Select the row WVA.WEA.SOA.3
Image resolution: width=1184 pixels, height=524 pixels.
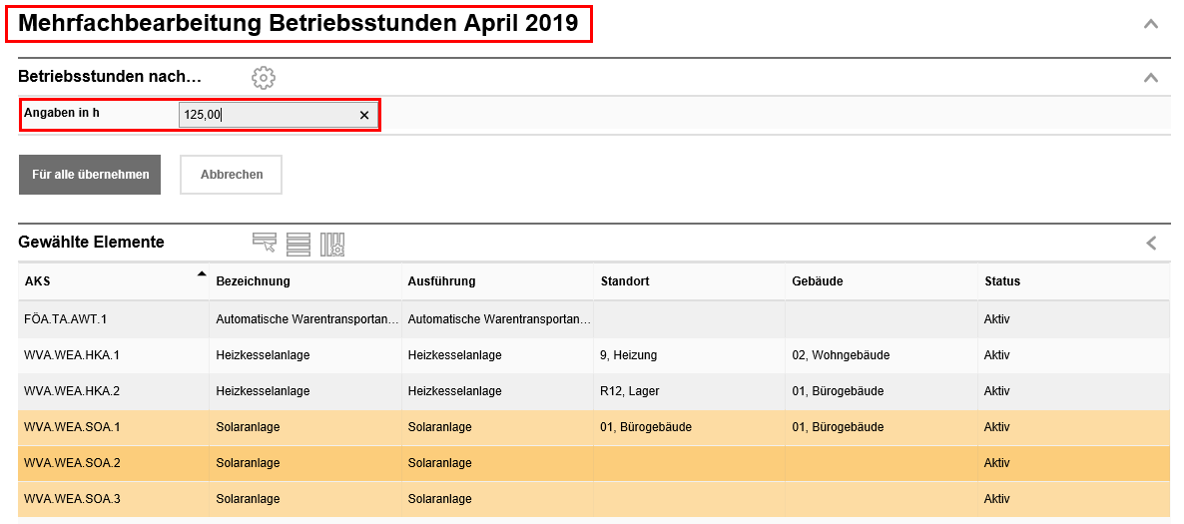pyautogui.click(x=594, y=499)
